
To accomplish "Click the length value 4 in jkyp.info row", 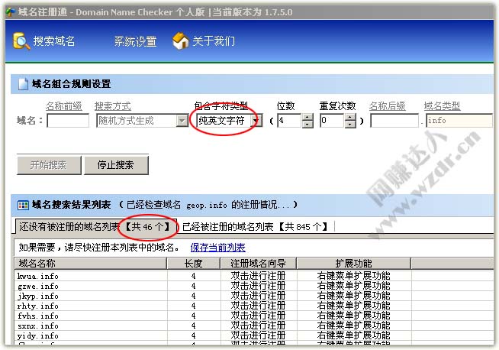I will tap(194, 296).
